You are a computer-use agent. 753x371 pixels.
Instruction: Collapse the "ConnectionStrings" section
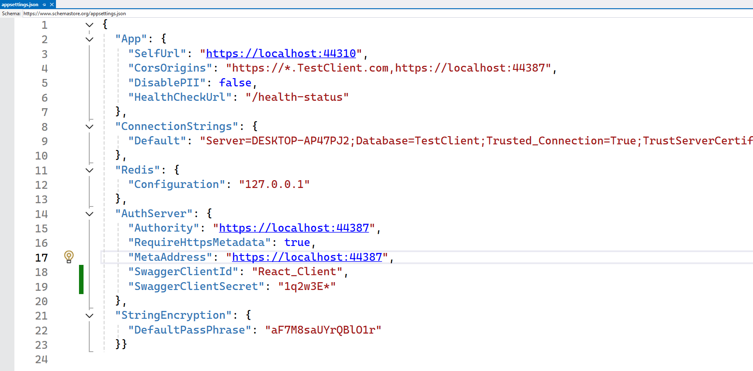click(x=89, y=127)
